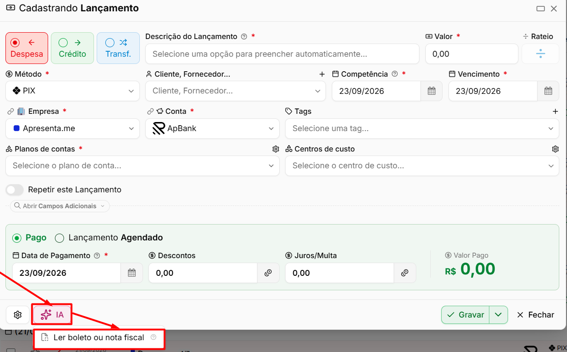Open the Tags selection dropdown
Viewport: 567px width, 352px height.
click(422, 128)
